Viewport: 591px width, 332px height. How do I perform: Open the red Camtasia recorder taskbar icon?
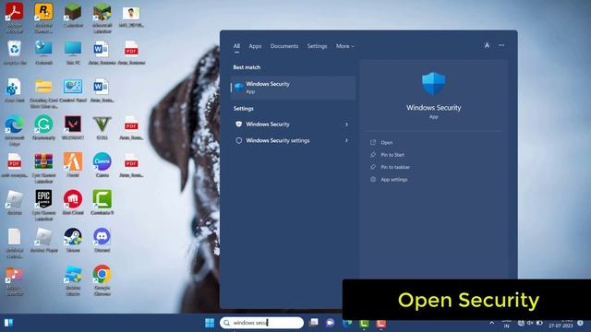pos(381,324)
